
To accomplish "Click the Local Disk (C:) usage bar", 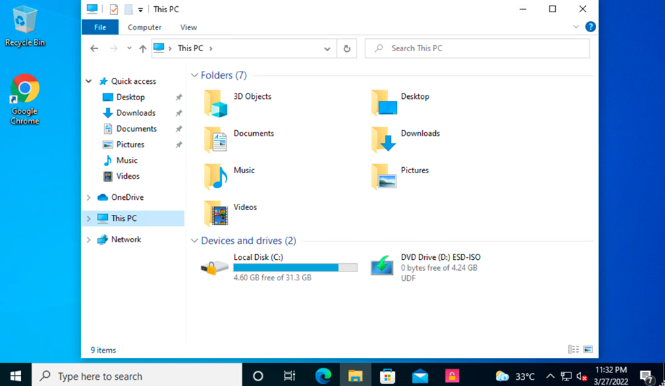I will tap(295, 267).
